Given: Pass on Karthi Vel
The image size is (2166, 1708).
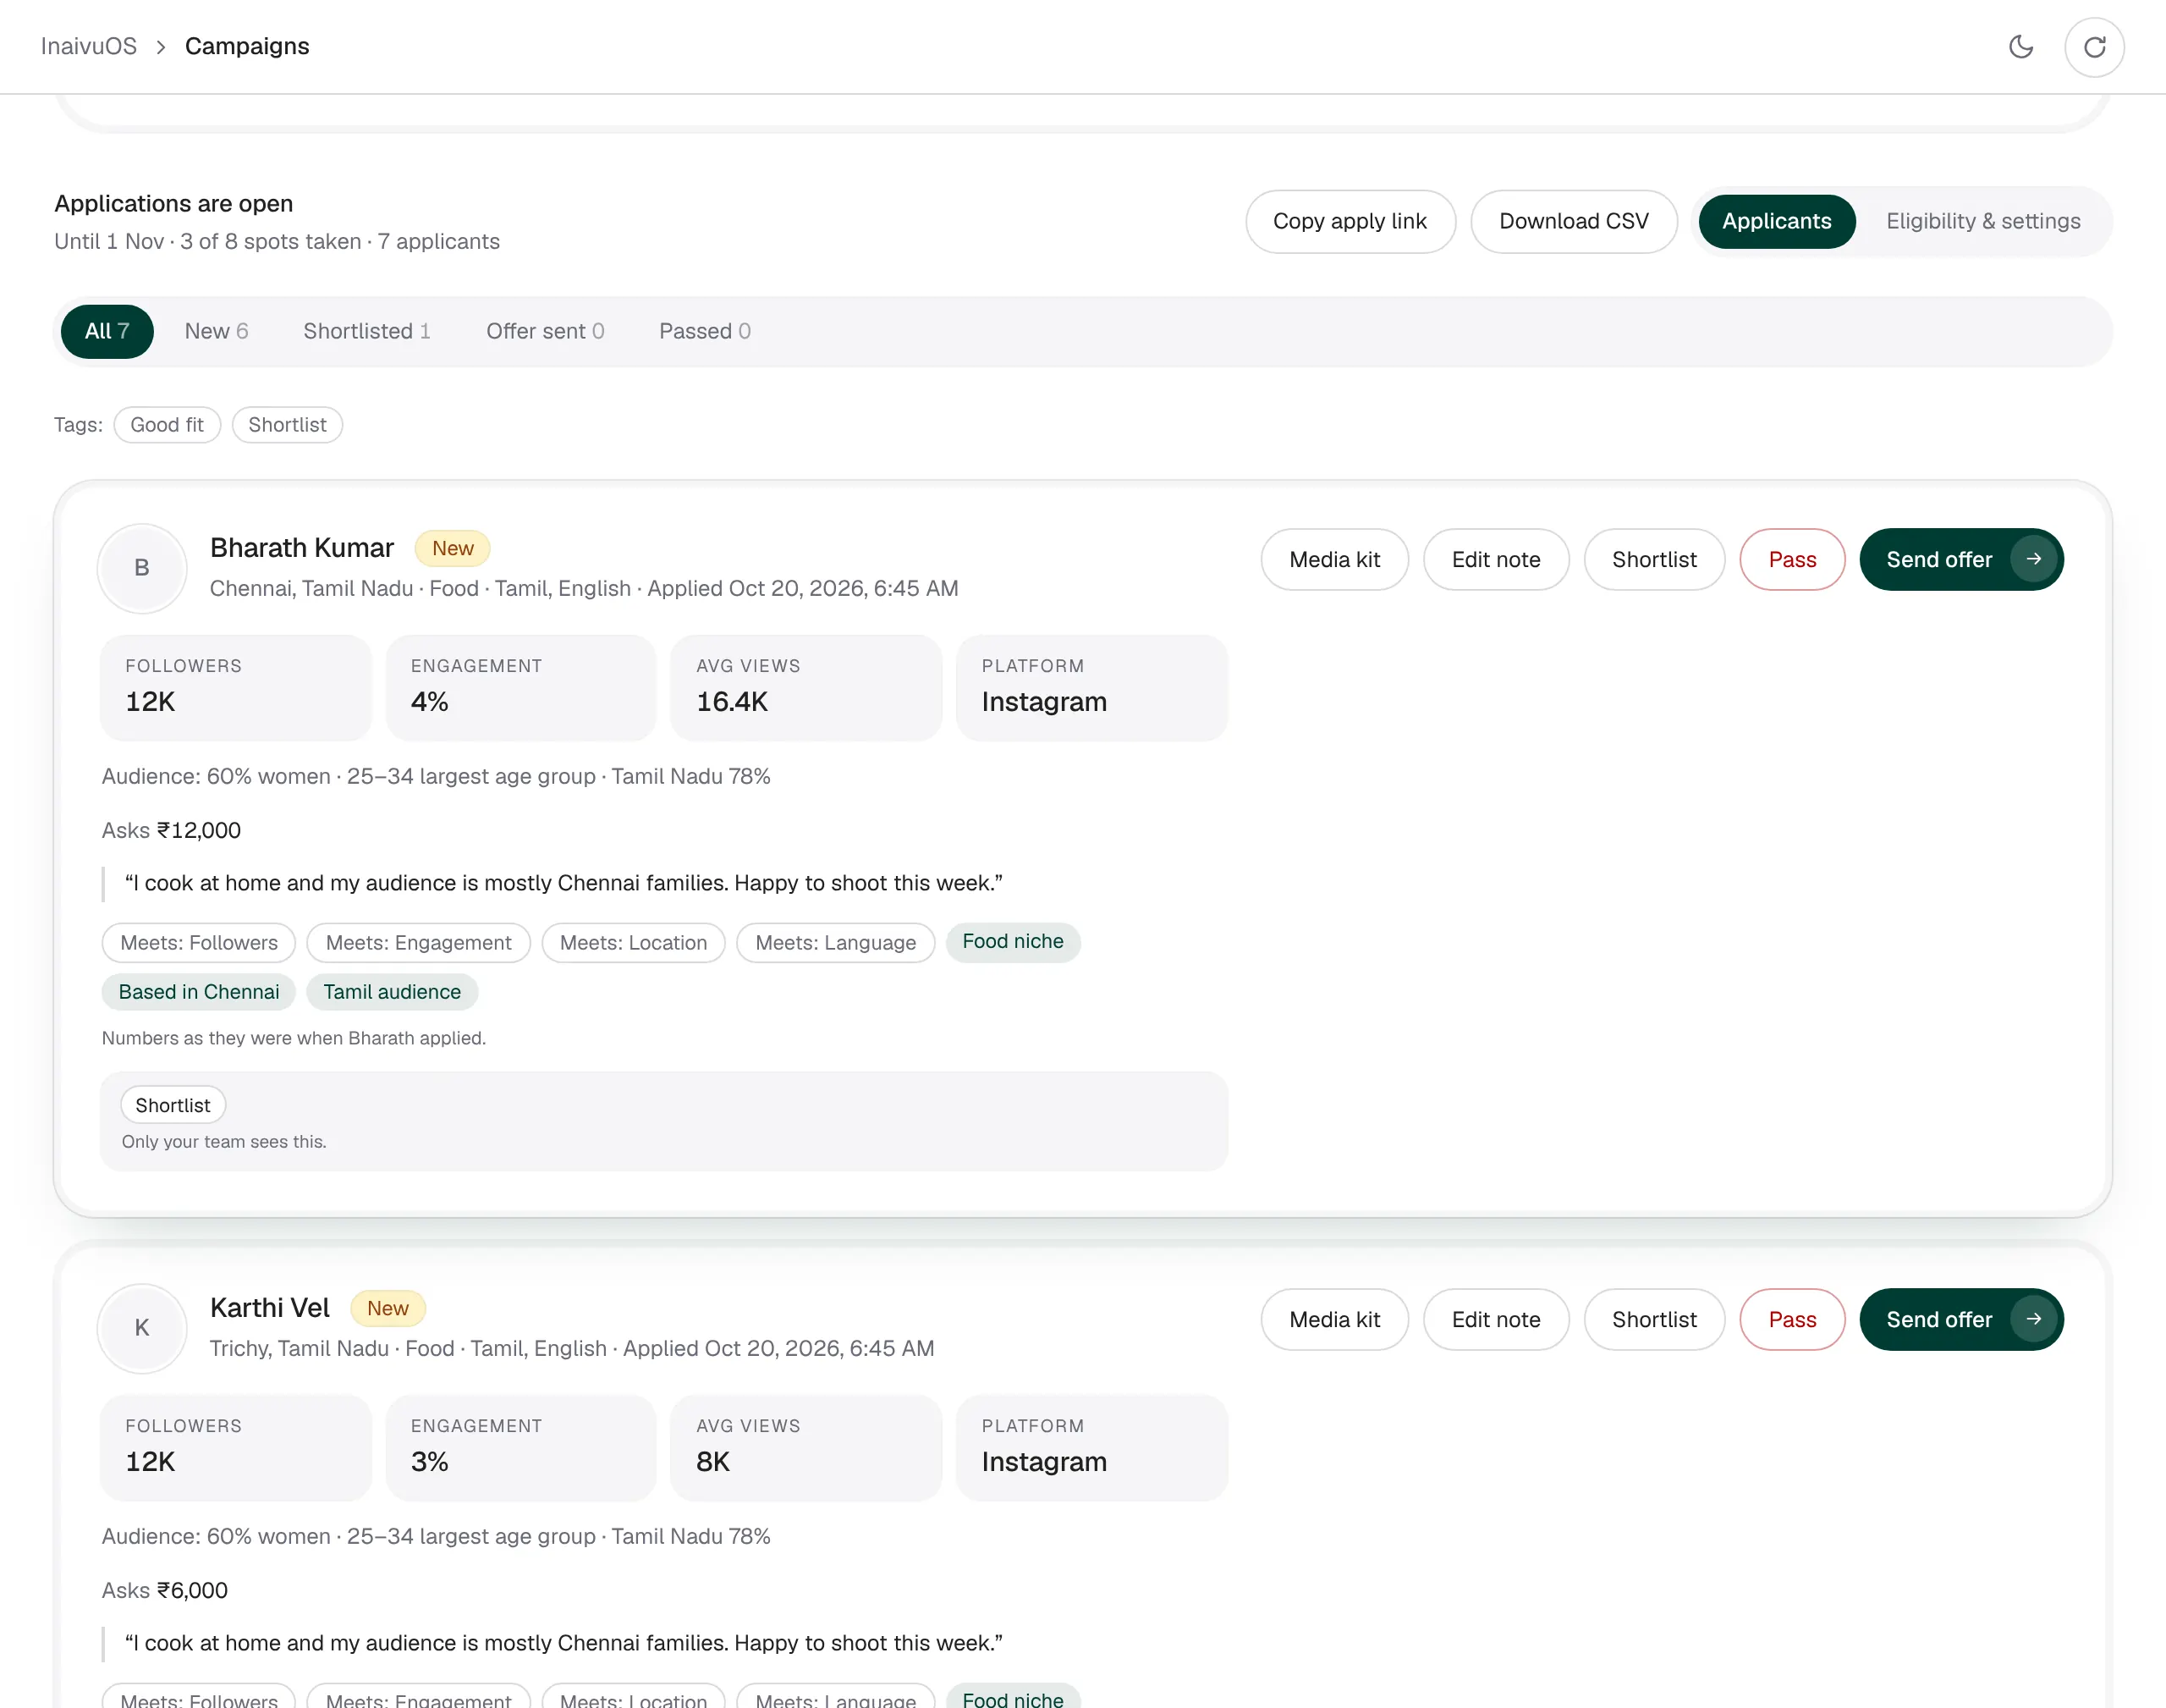Looking at the screenshot, I should 1792,1319.
